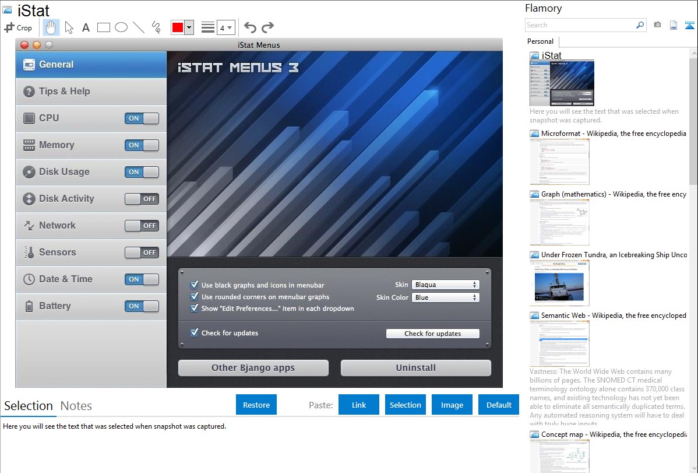Viewport: 698px width, 473px height.
Task: Click the Link paste button
Action: (x=359, y=405)
